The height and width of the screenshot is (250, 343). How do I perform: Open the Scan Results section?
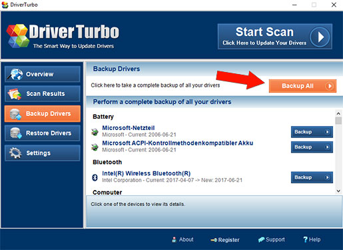[43, 94]
